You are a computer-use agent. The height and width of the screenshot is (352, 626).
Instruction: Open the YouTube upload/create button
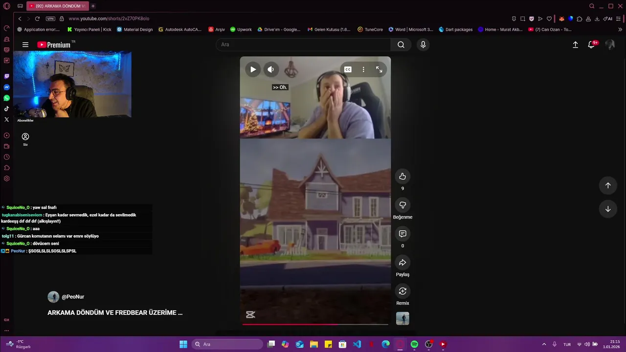(575, 44)
